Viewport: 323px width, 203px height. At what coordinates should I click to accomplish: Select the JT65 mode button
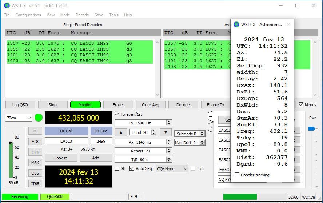pos(35,184)
